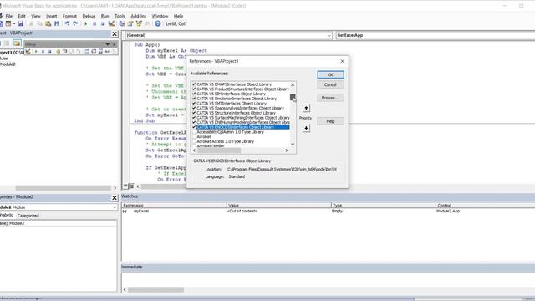Click the blue Help question mark icon
Image resolution: width=535 pixels, height=301 pixels.
tap(158, 24)
